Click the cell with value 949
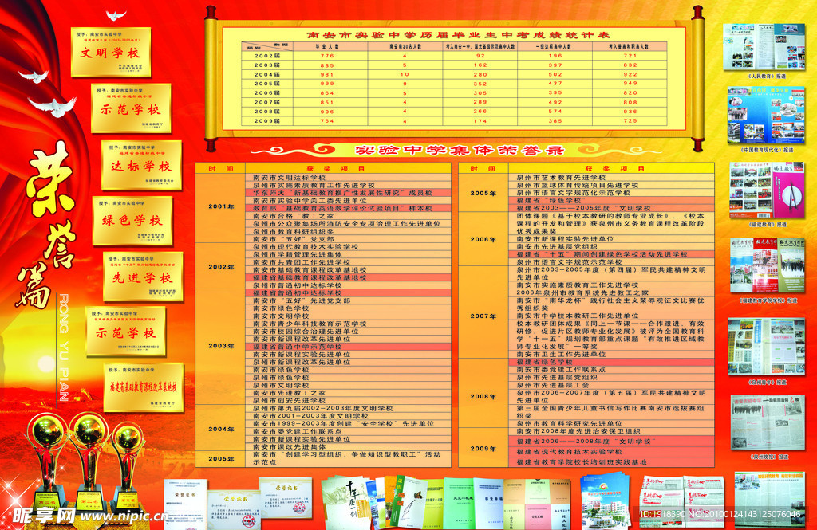Image resolution: width=817 pixels, height=530 pixels. tap(630, 84)
